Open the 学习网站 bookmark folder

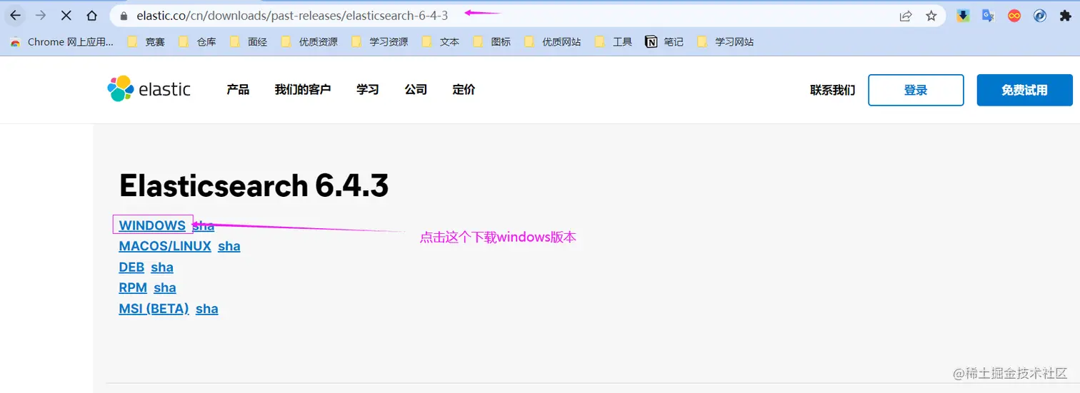(725, 42)
